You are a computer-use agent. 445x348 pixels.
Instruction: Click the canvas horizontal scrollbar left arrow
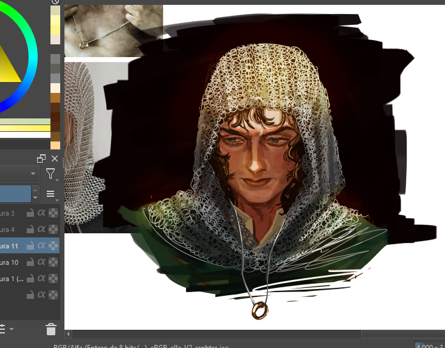pos(68,334)
